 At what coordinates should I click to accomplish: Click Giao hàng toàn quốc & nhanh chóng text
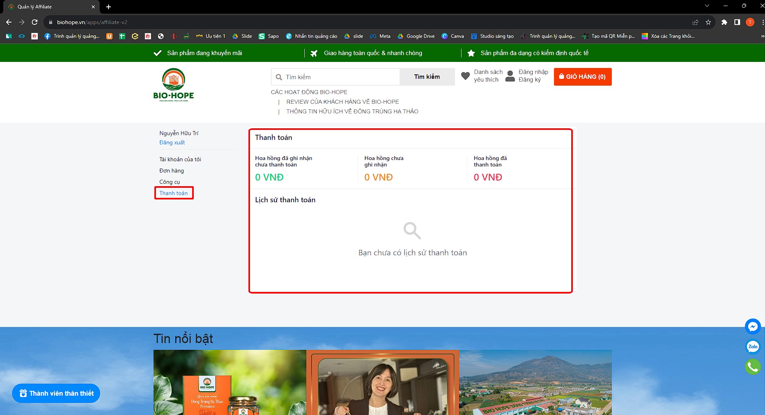(x=373, y=53)
